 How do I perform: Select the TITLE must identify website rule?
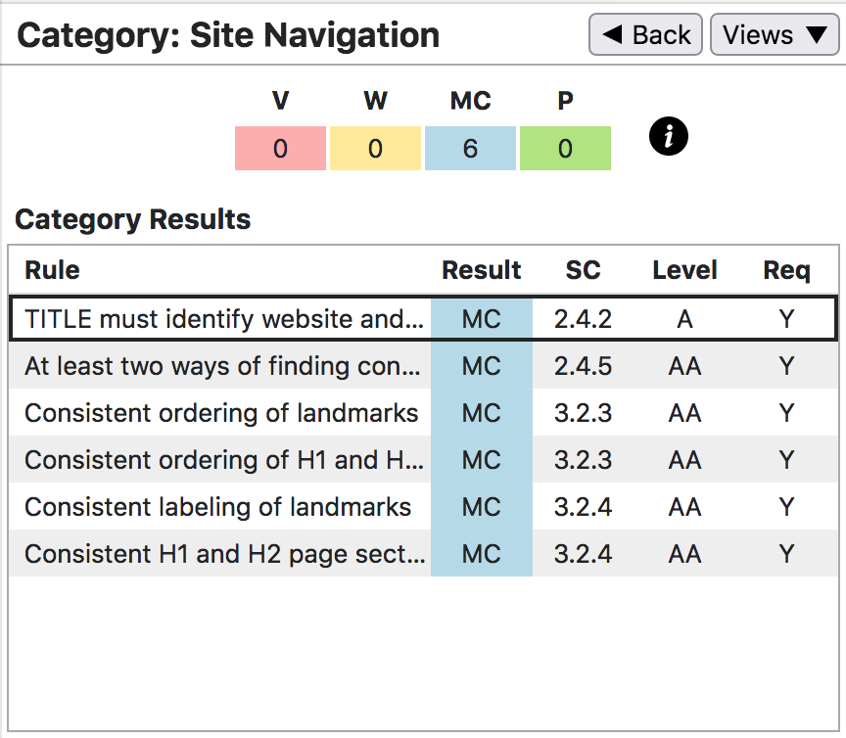(225, 319)
